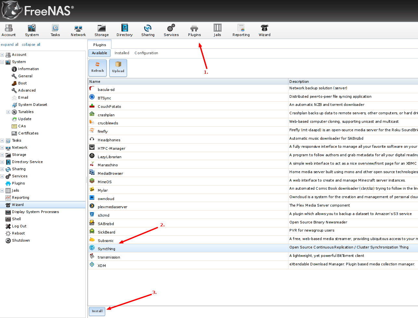
Task: Click the plexmediaserver plugin icon
Action: pyautogui.click(x=92, y=206)
